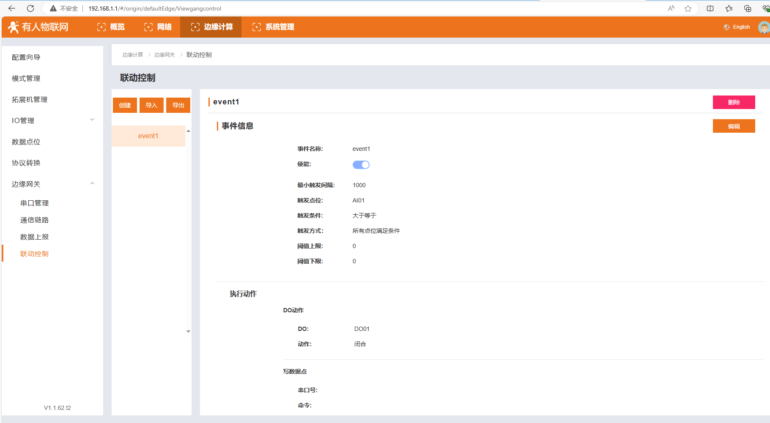Click the pink 删除 button

(x=734, y=102)
